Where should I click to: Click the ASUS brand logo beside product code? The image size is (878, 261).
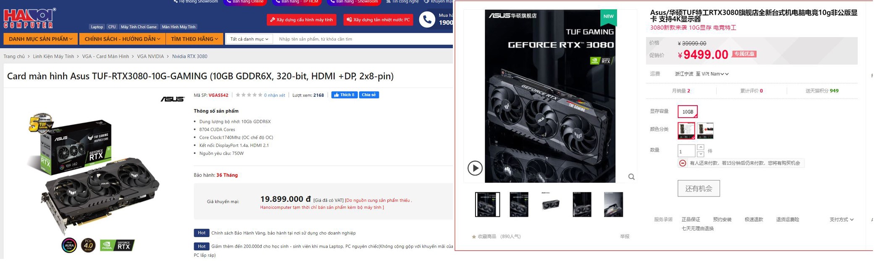[x=173, y=99]
